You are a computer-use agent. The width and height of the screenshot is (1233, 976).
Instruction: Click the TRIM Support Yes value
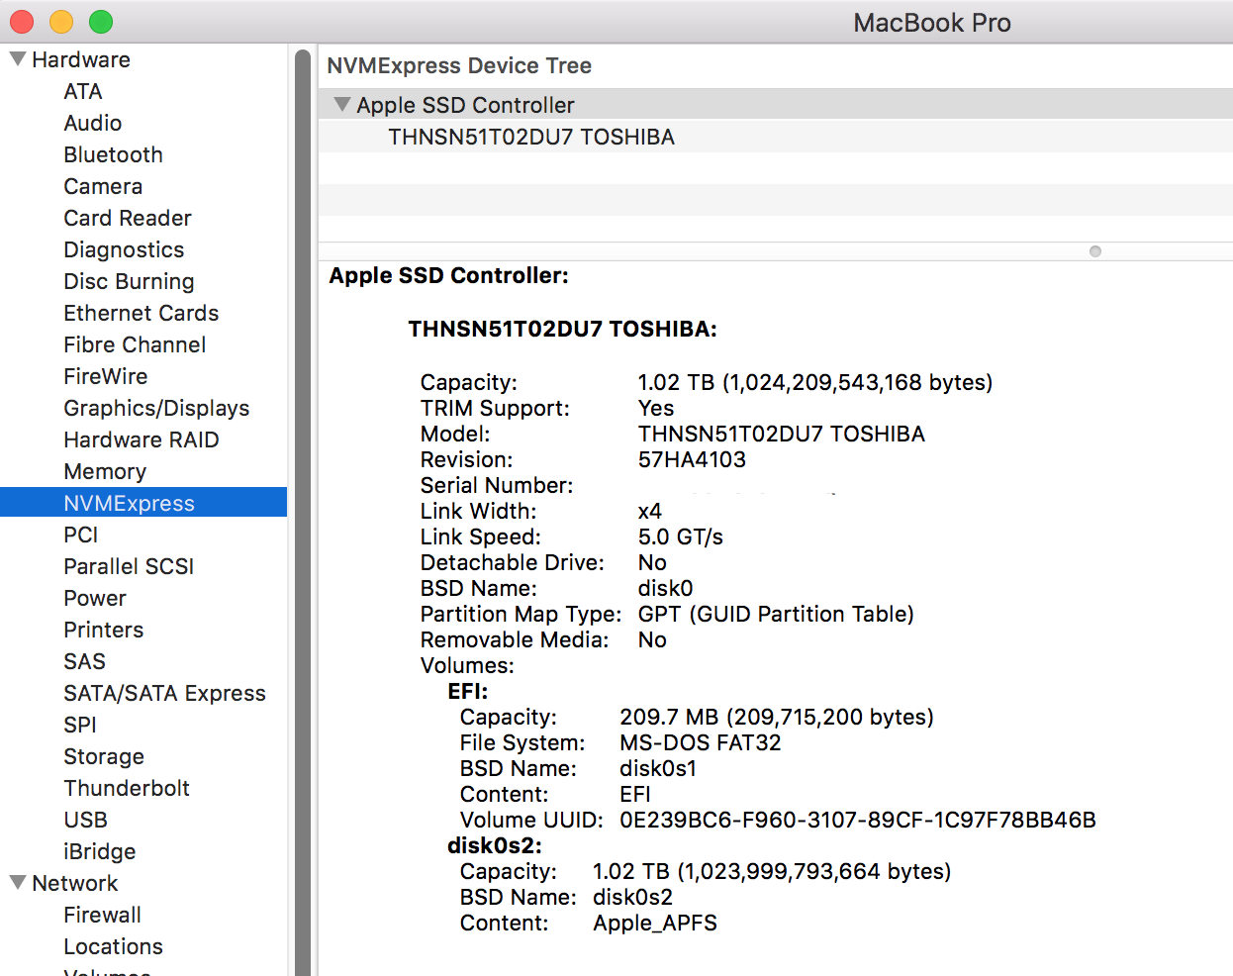(x=656, y=408)
